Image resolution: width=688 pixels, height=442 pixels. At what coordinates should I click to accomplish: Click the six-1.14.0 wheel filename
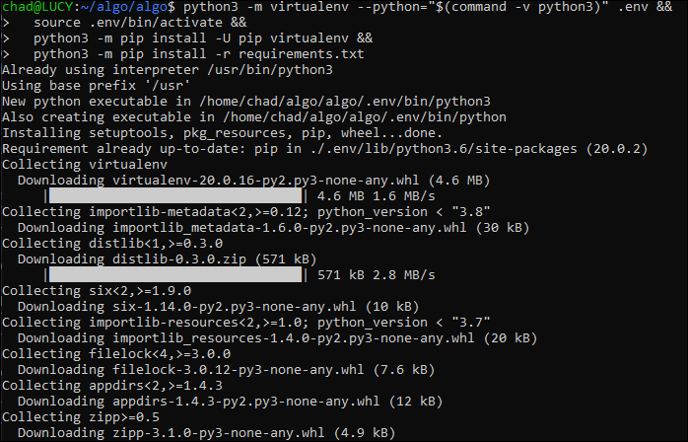click(x=235, y=307)
